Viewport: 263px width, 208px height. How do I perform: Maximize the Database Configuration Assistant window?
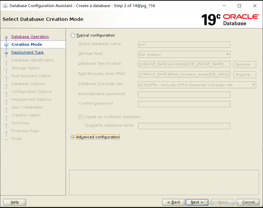pyautogui.click(x=239, y=6)
